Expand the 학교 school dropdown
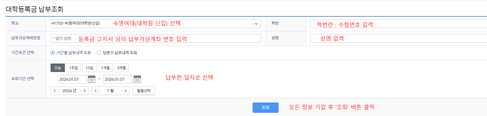The image size is (487, 116). point(256,24)
